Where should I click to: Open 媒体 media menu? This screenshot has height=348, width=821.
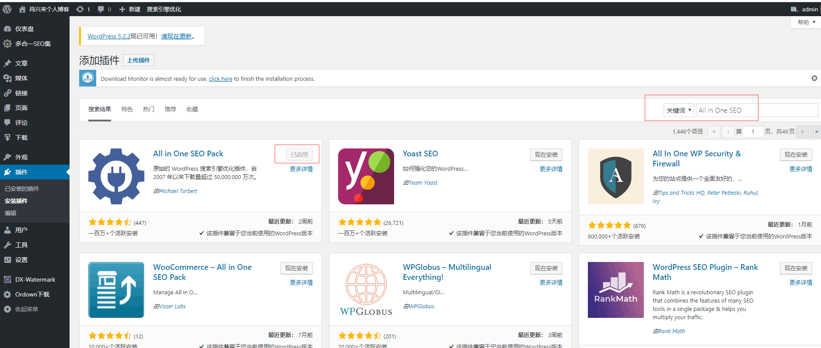[x=35, y=78]
